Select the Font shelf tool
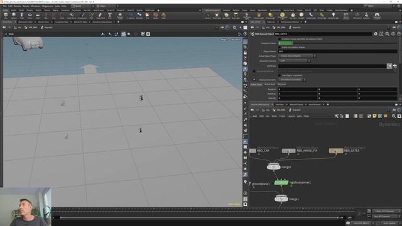Viewport: 402px width, 226px height. tap(110, 16)
